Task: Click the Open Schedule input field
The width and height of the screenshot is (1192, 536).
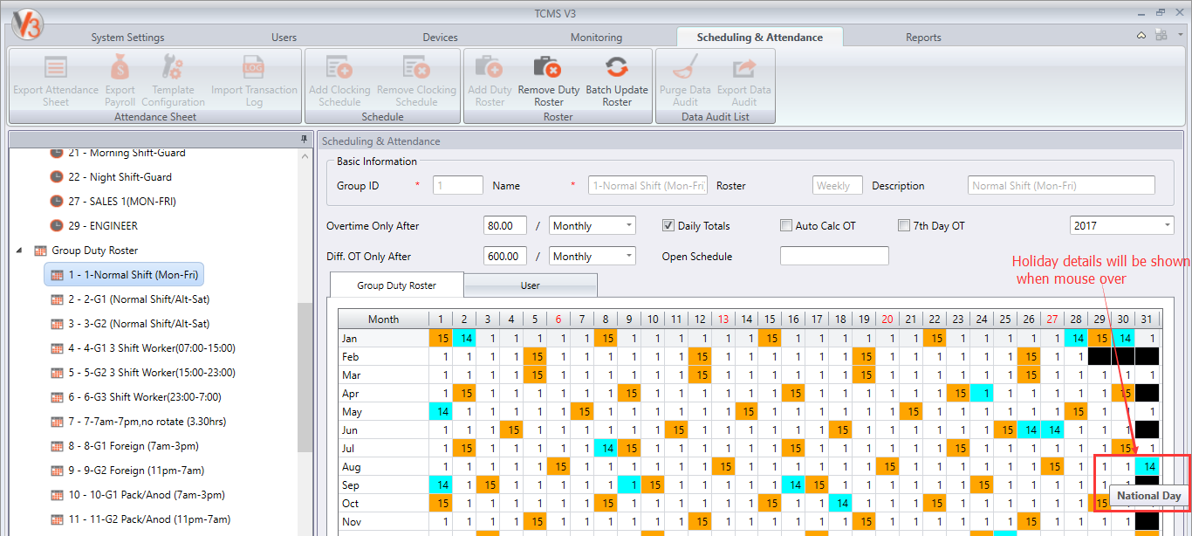Action: tap(834, 256)
